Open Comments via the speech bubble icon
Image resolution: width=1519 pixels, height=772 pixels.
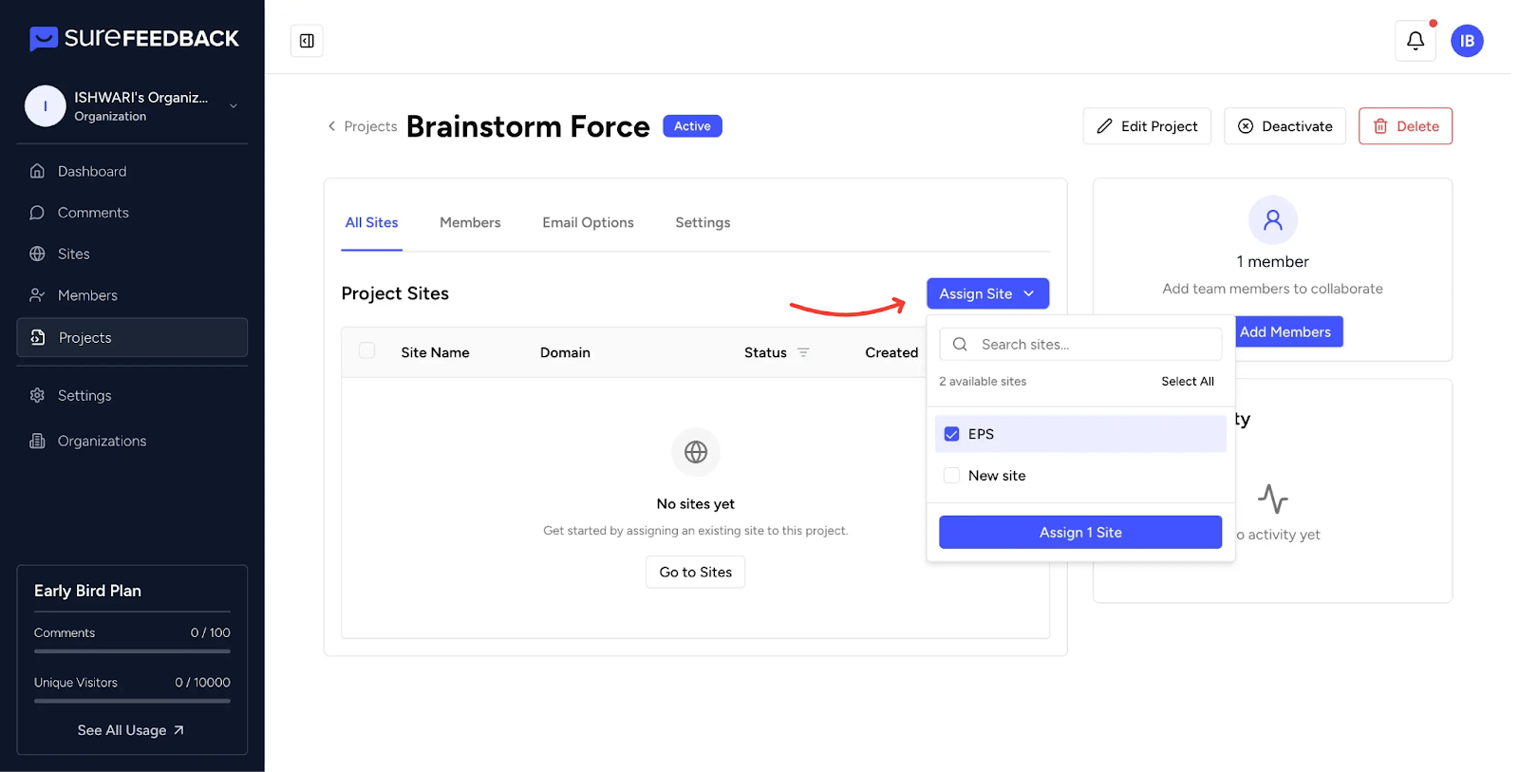point(38,213)
